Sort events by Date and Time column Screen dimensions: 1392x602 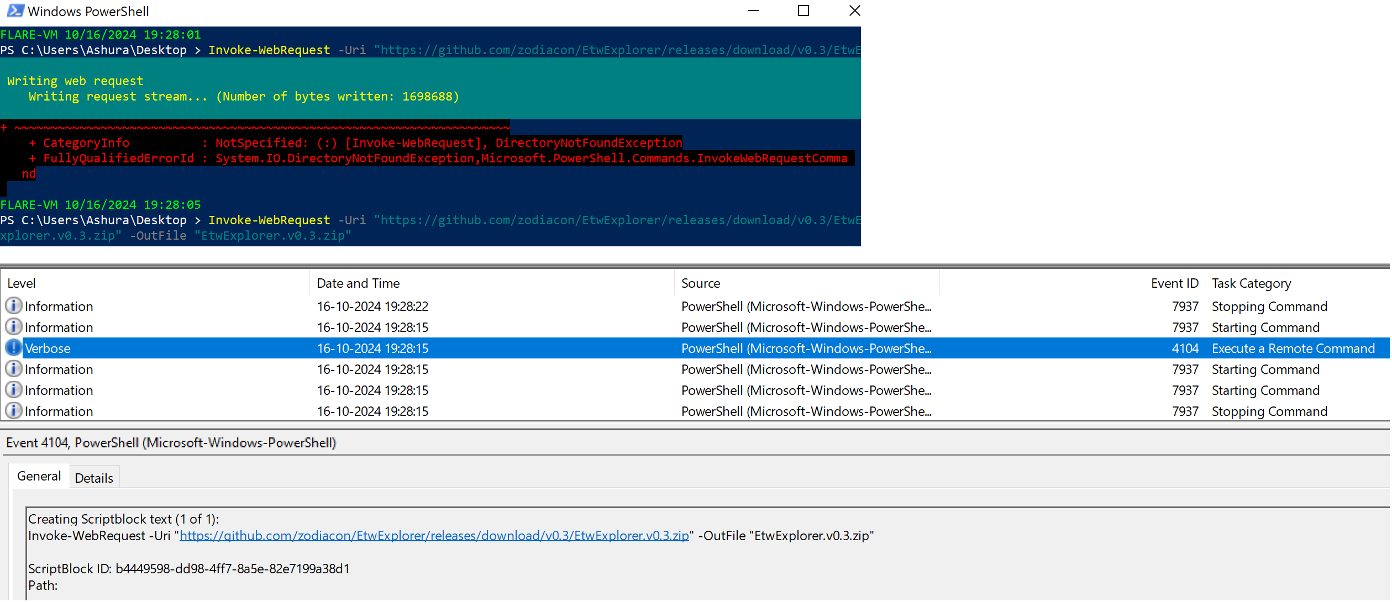492,283
